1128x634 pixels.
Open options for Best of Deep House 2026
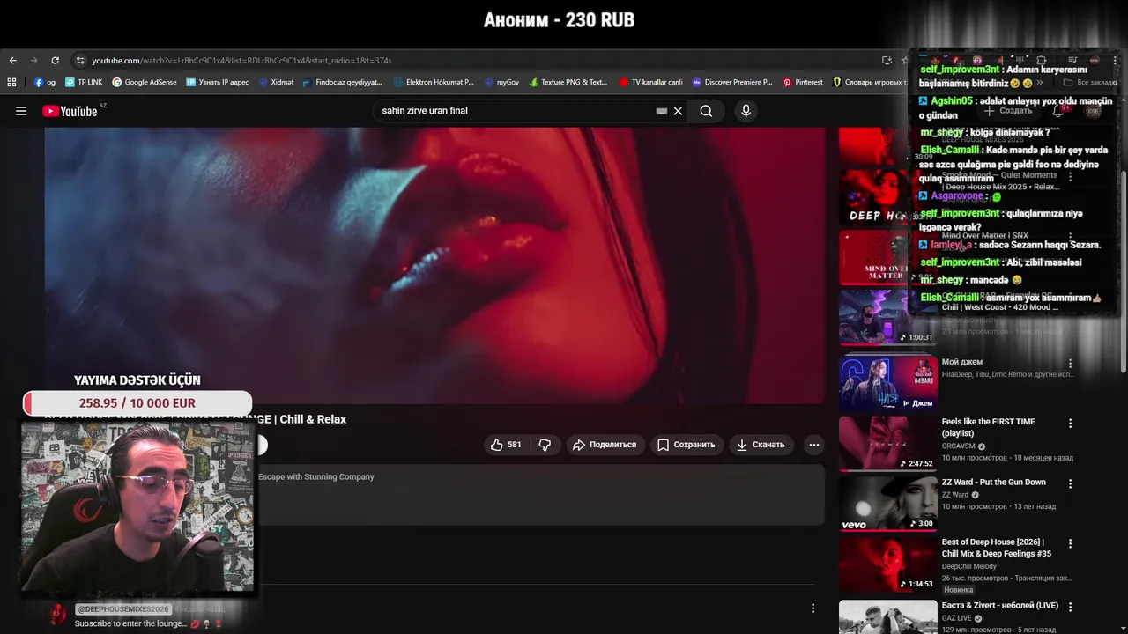click(x=1070, y=543)
